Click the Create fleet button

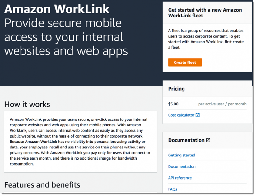click(185, 62)
